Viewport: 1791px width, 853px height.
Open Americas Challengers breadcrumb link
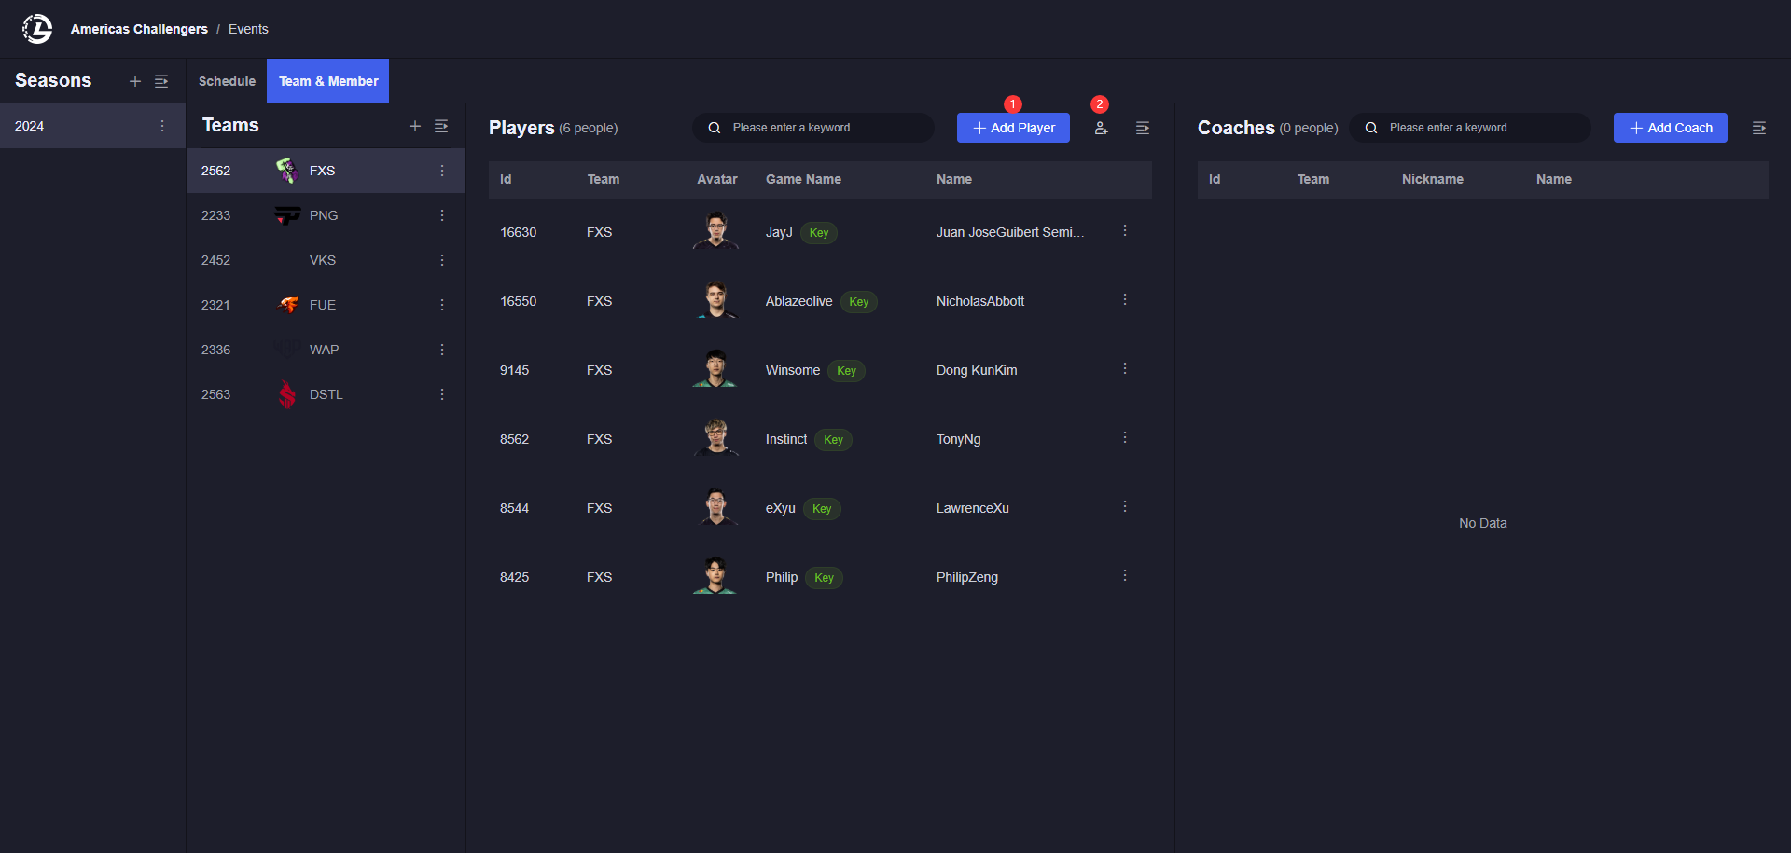(x=139, y=29)
